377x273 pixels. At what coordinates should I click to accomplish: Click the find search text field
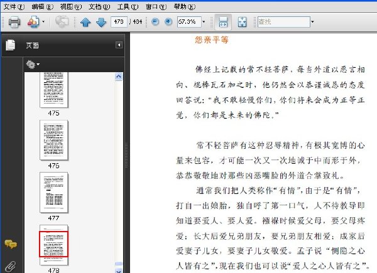tap(284, 22)
